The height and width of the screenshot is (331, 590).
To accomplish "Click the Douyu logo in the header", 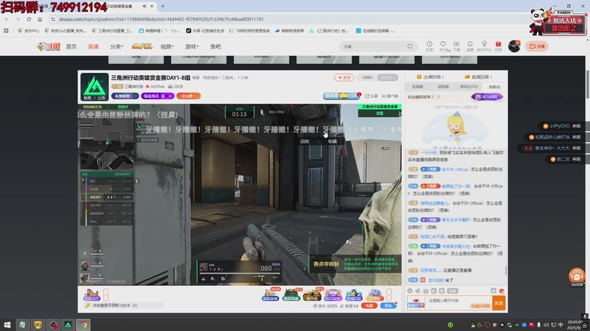I will (x=49, y=46).
